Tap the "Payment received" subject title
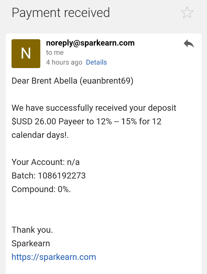 61,13
